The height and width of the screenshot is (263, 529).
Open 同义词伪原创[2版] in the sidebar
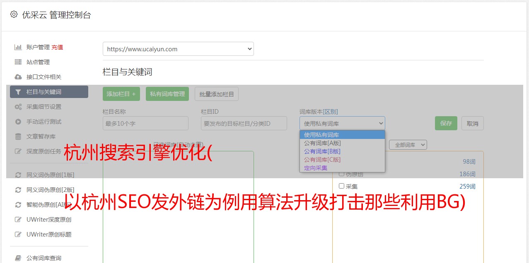click(51, 190)
